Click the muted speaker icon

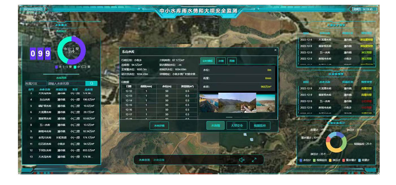[242, 160]
